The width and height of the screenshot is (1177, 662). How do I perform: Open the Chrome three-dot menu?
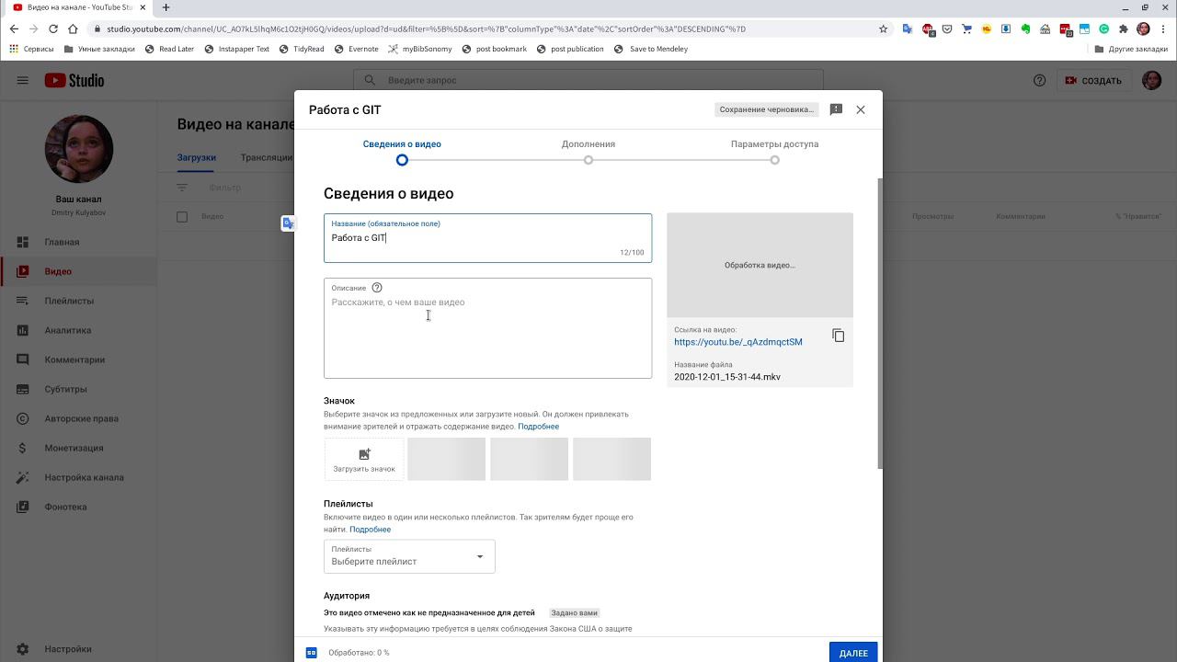click(1163, 29)
